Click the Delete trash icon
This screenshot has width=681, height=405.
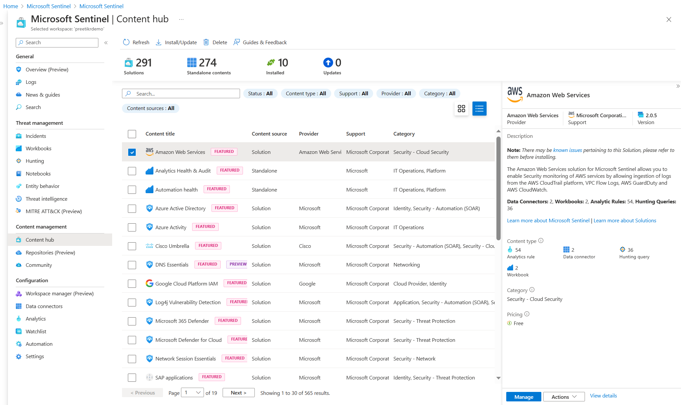[x=206, y=42]
